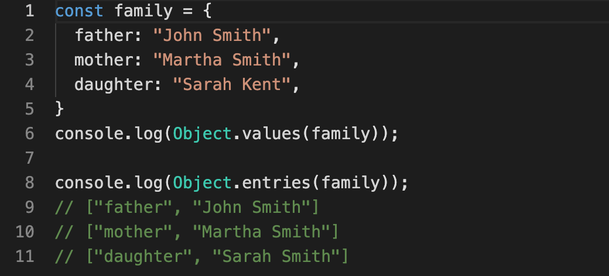The image size is (609, 276).
Task: Click the "Martha Smith" string on line 3
Action: click(222, 60)
